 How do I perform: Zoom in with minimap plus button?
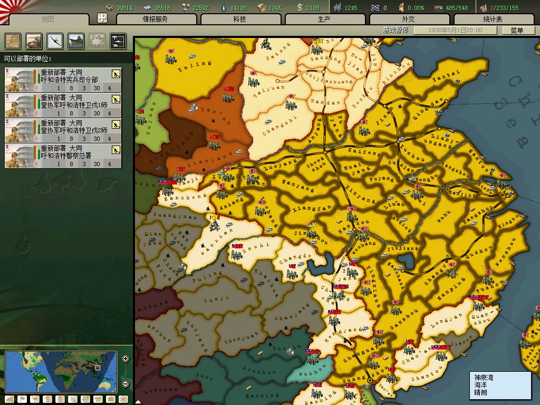point(126,359)
